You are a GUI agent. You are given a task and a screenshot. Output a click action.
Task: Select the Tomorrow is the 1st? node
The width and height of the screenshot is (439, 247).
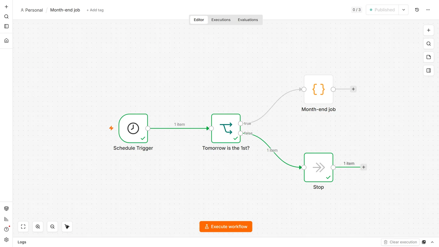coord(226,128)
